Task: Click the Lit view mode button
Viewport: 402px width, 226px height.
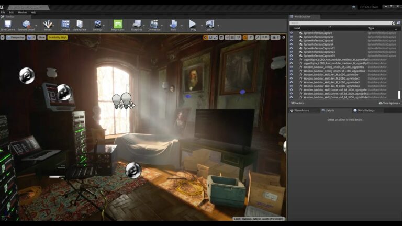Action: pos(31,38)
